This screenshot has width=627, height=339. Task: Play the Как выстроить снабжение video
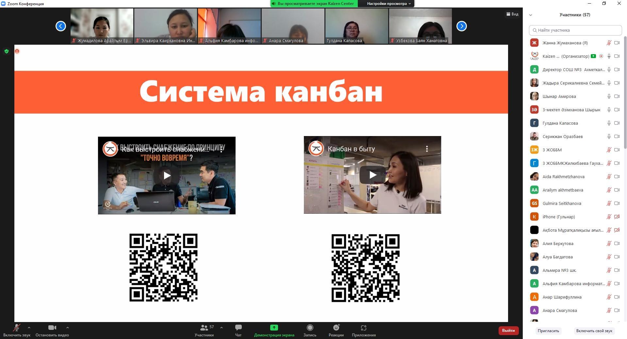pyautogui.click(x=167, y=176)
